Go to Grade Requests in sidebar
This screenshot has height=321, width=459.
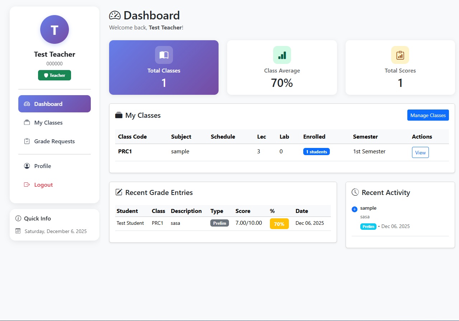point(54,141)
